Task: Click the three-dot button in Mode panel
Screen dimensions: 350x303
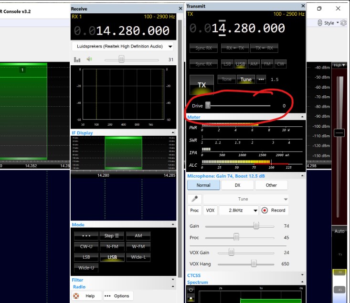Action: click(x=86, y=236)
